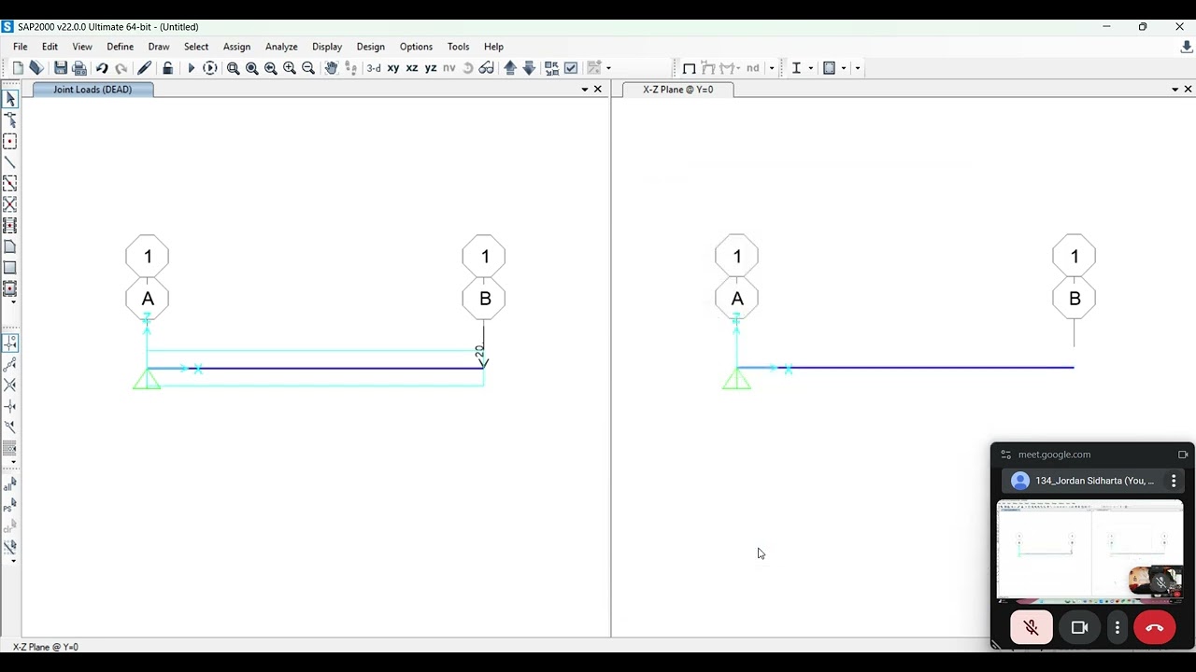Set default 3-d view
Screen dimensions: 1196x672
click(374, 68)
